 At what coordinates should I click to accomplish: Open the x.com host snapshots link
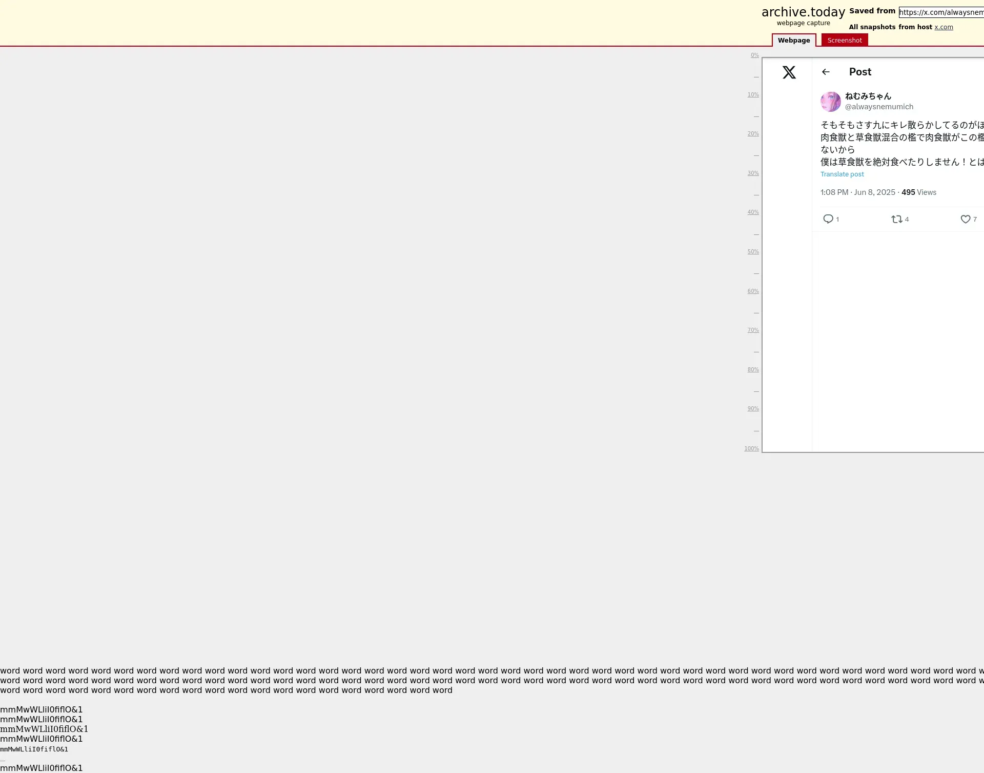[x=944, y=27]
